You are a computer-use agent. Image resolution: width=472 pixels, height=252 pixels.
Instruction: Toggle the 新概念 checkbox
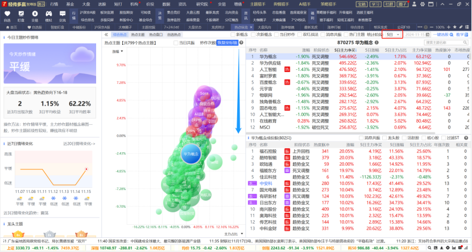pos(233,35)
